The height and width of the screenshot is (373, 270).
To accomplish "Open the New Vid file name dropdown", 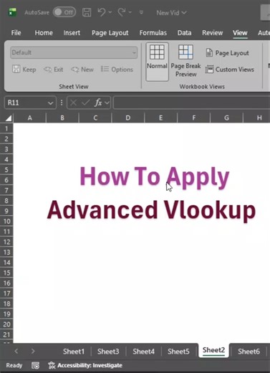I will tap(171, 13).
